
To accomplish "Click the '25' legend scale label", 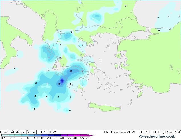I will (55, 138).
